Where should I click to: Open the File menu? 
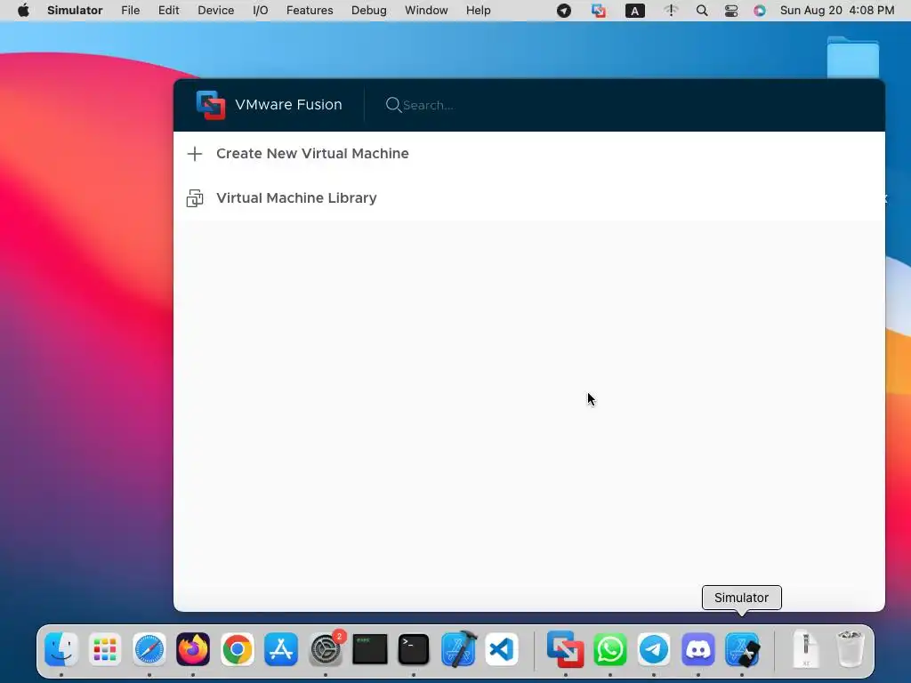click(130, 11)
